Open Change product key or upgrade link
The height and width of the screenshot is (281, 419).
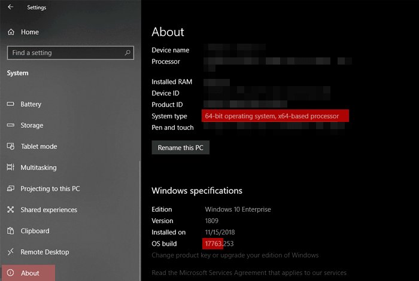tap(235, 255)
